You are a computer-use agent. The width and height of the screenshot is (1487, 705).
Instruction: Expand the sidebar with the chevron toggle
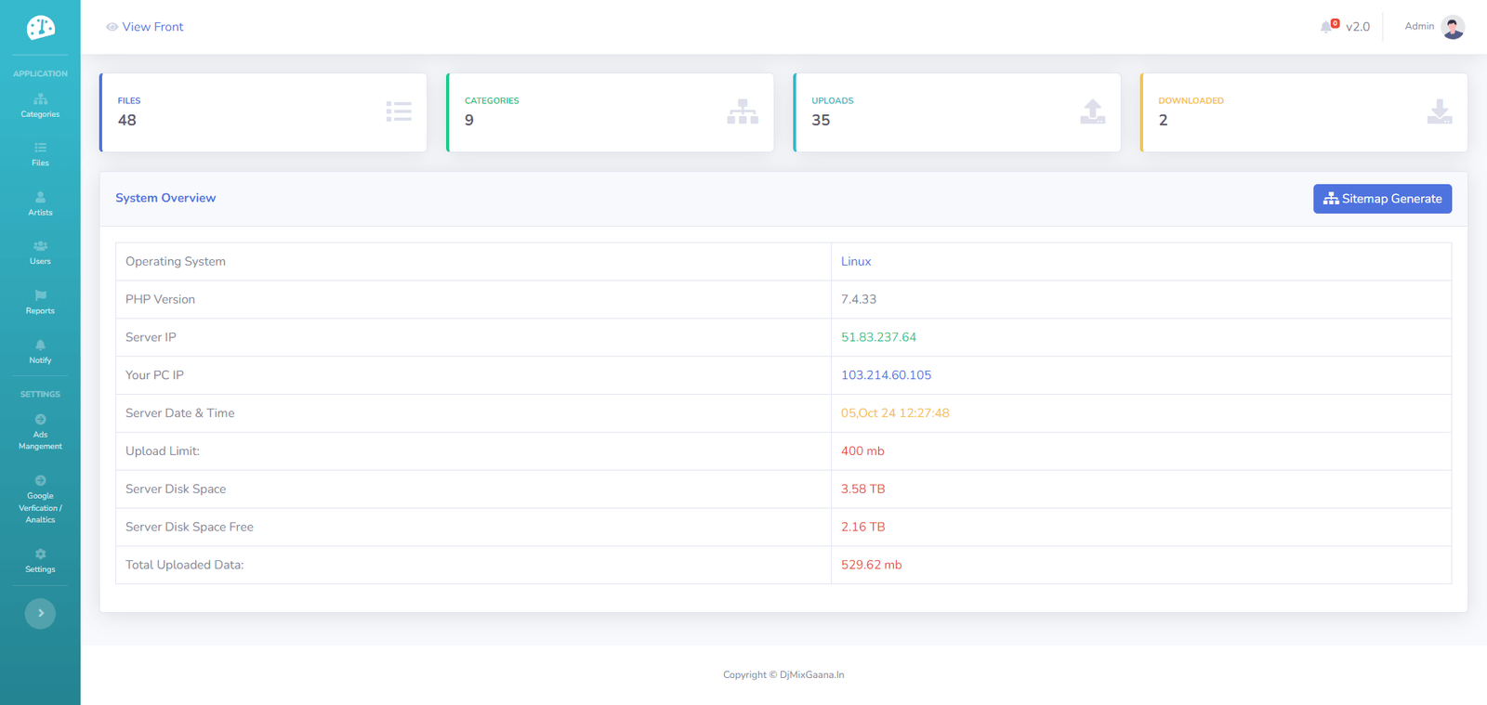(x=40, y=613)
